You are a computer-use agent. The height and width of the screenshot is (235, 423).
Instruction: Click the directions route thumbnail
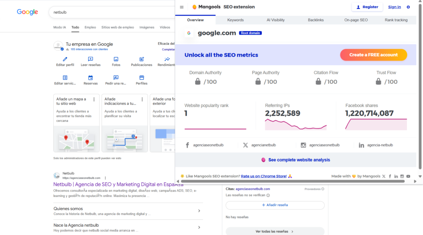coord(125,139)
